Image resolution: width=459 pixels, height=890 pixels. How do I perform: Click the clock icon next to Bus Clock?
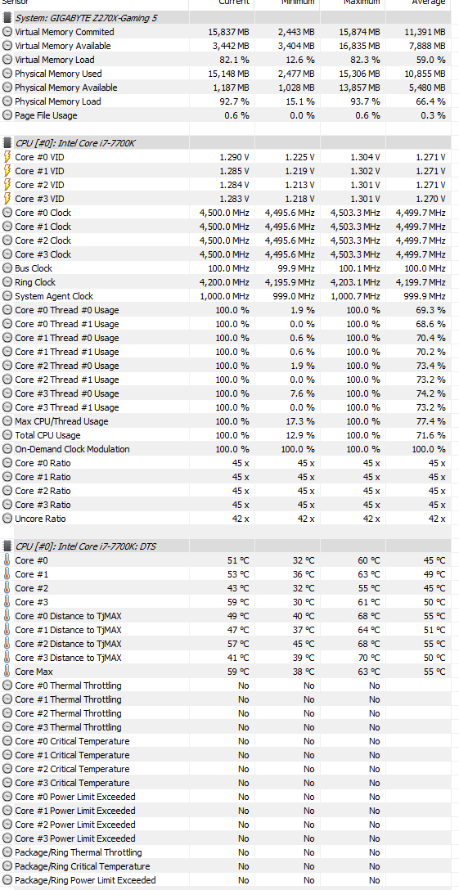[7, 268]
